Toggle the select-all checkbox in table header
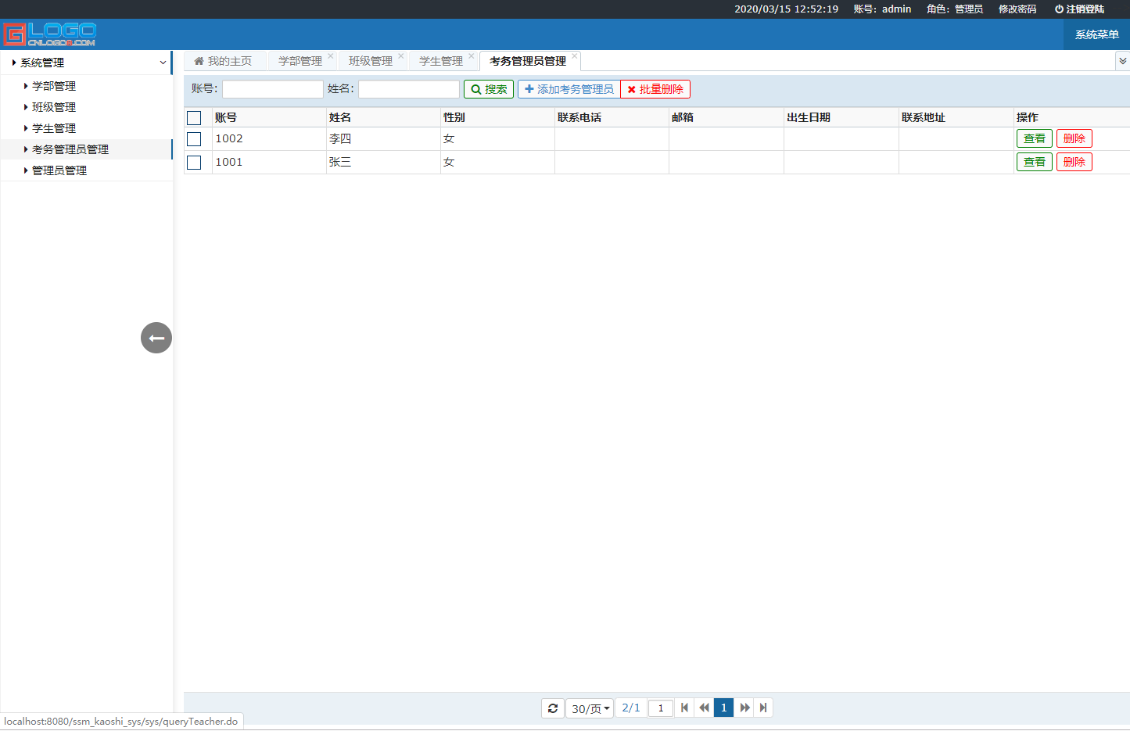Screen dimensions: 1130x731 point(195,118)
